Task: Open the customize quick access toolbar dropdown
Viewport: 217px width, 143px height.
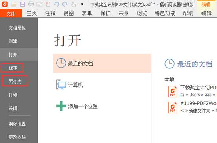Action: pyautogui.click(x=82, y=4)
